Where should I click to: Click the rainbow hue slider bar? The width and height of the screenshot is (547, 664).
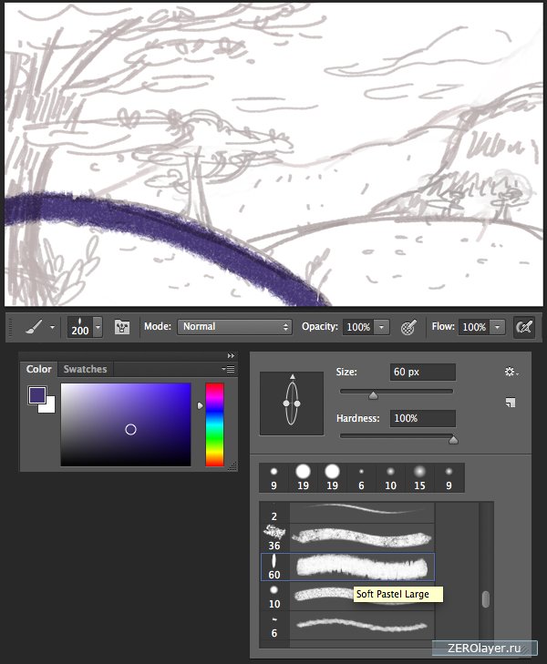214,424
